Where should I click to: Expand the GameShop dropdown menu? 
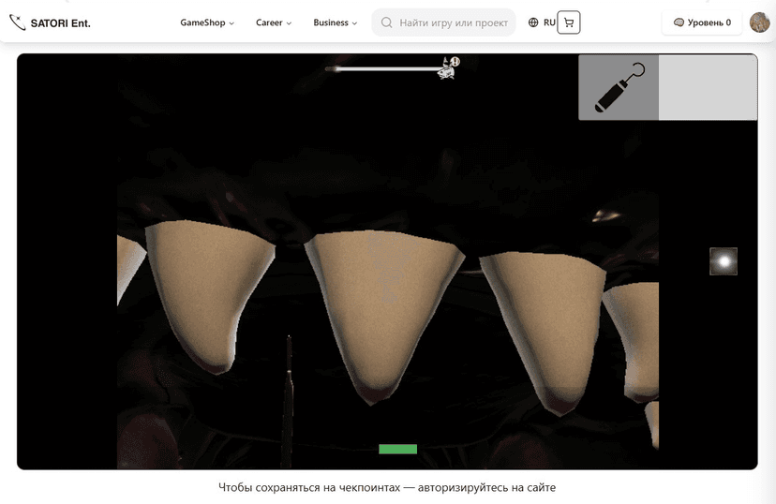207,22
